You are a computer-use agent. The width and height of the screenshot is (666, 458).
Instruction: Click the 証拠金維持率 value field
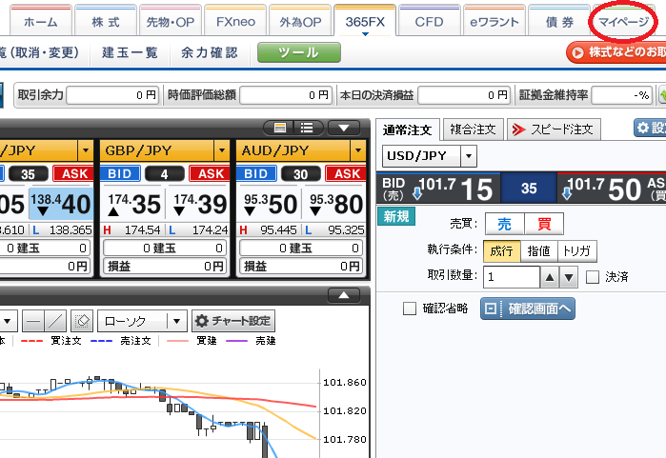tap(621, 95)
